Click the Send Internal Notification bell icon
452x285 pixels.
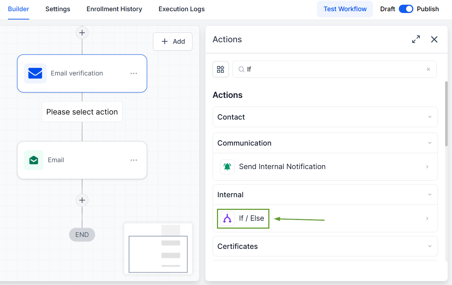click(x=227, y=167)
